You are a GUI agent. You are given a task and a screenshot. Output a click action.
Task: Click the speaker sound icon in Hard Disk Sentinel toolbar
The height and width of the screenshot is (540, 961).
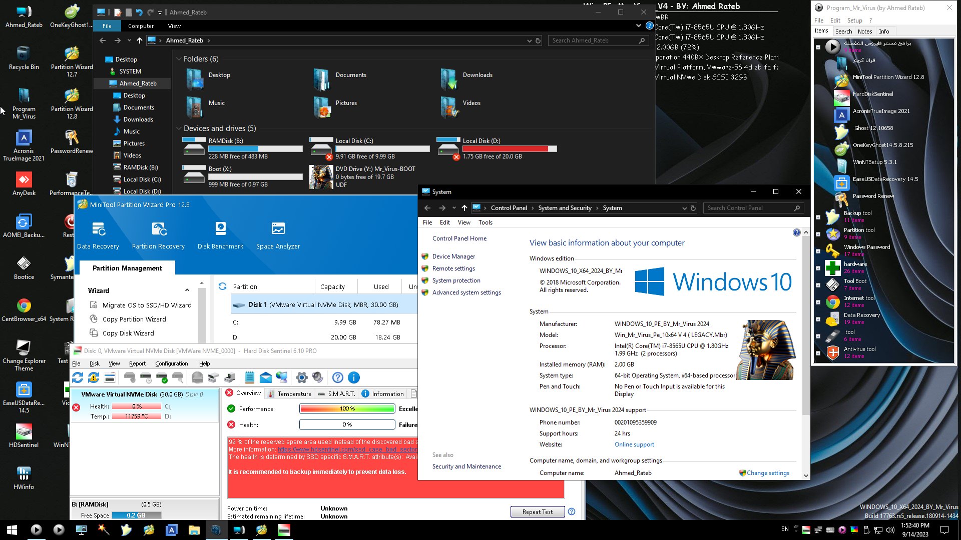[x=318, y=377]
